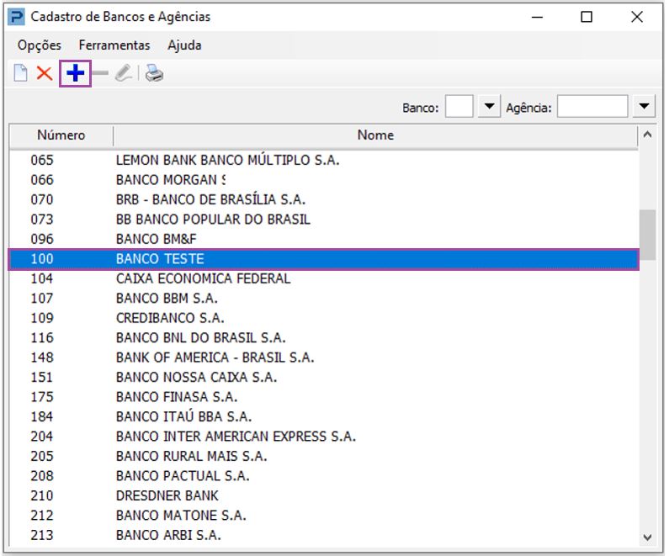Select row 212 BANCO MATONE S.A.
669x556 pixels.
click(324, 516)
